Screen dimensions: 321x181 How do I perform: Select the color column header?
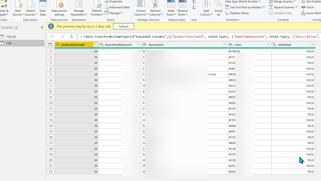(x=249, y=45)
